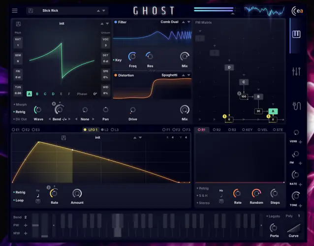Select operator node D in FM Matrix
Screen dimensions: 314x246
pos(229,67)
